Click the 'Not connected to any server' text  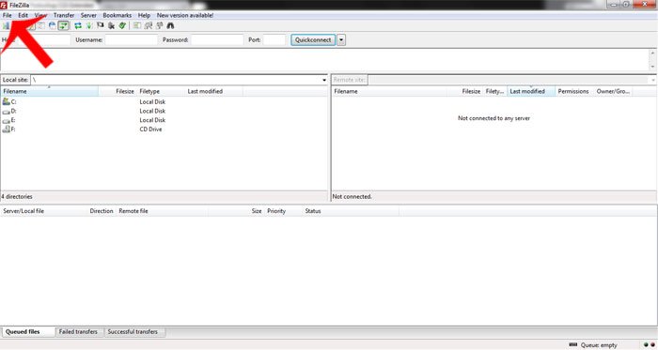coord(493,118)
